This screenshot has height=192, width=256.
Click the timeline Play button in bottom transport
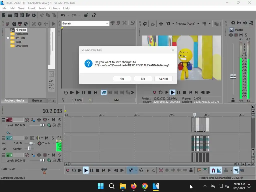(85, 170)
